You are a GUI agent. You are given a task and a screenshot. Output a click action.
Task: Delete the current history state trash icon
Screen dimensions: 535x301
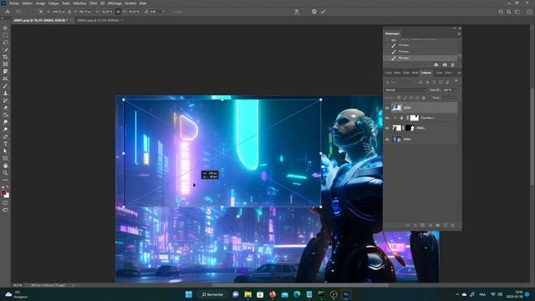453,64
